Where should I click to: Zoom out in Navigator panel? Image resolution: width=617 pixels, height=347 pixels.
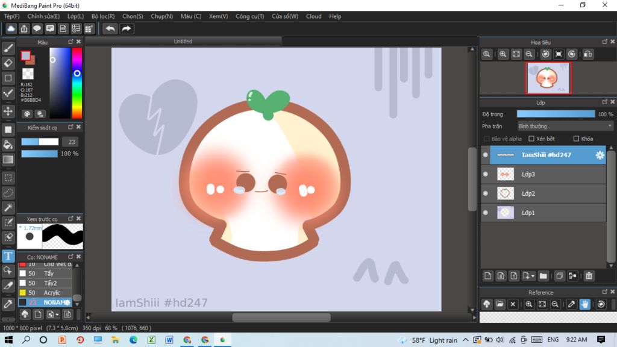[529, 54]
